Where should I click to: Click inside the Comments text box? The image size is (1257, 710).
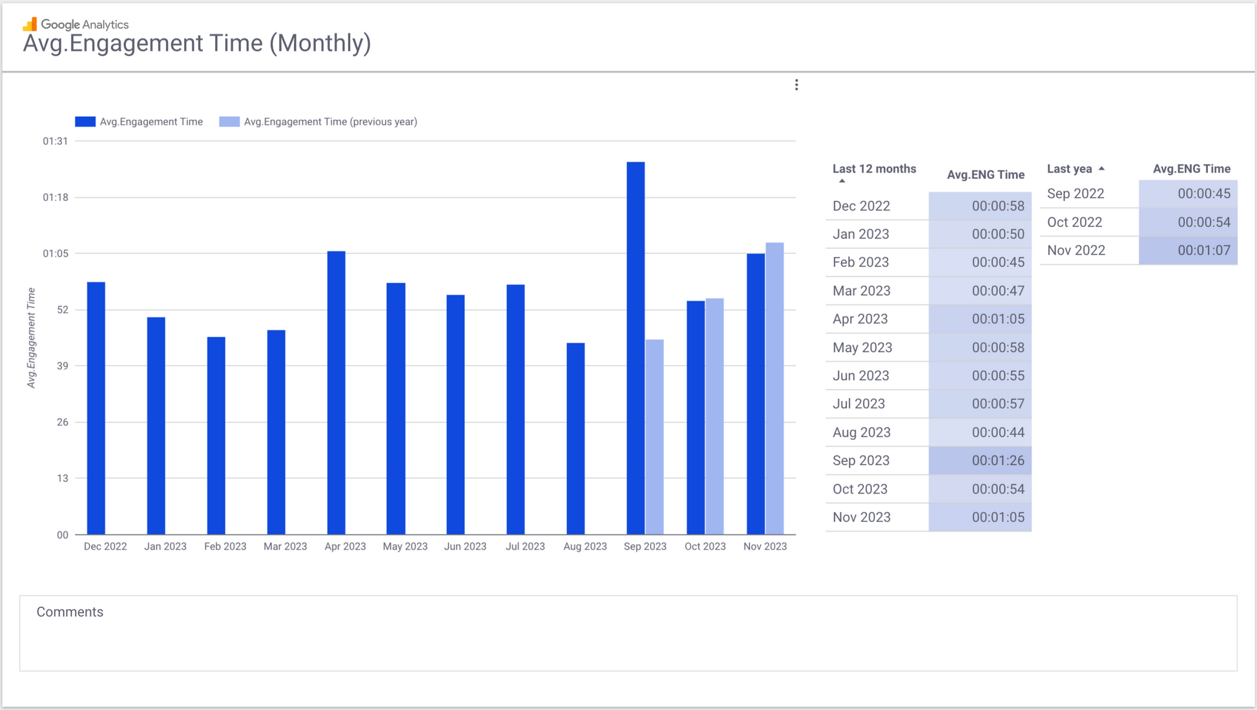(x=628, y=640)
